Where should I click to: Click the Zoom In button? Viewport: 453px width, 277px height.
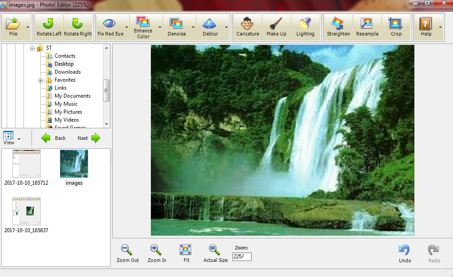click(157, 253)
